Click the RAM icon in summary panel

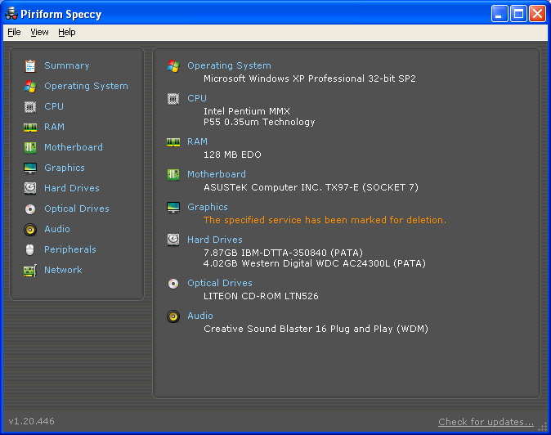tap(173, 142)
